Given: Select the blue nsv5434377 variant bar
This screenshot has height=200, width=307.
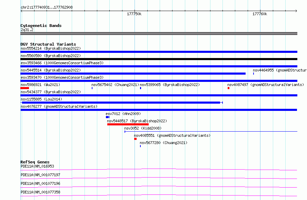Looking at the screenshot, I should pos(159,95).
